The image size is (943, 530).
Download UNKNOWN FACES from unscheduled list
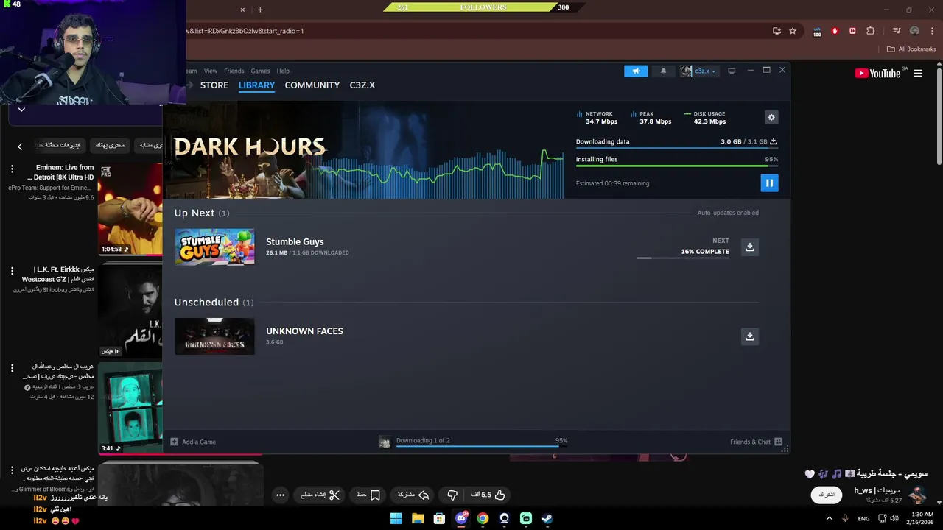(749, 336)
